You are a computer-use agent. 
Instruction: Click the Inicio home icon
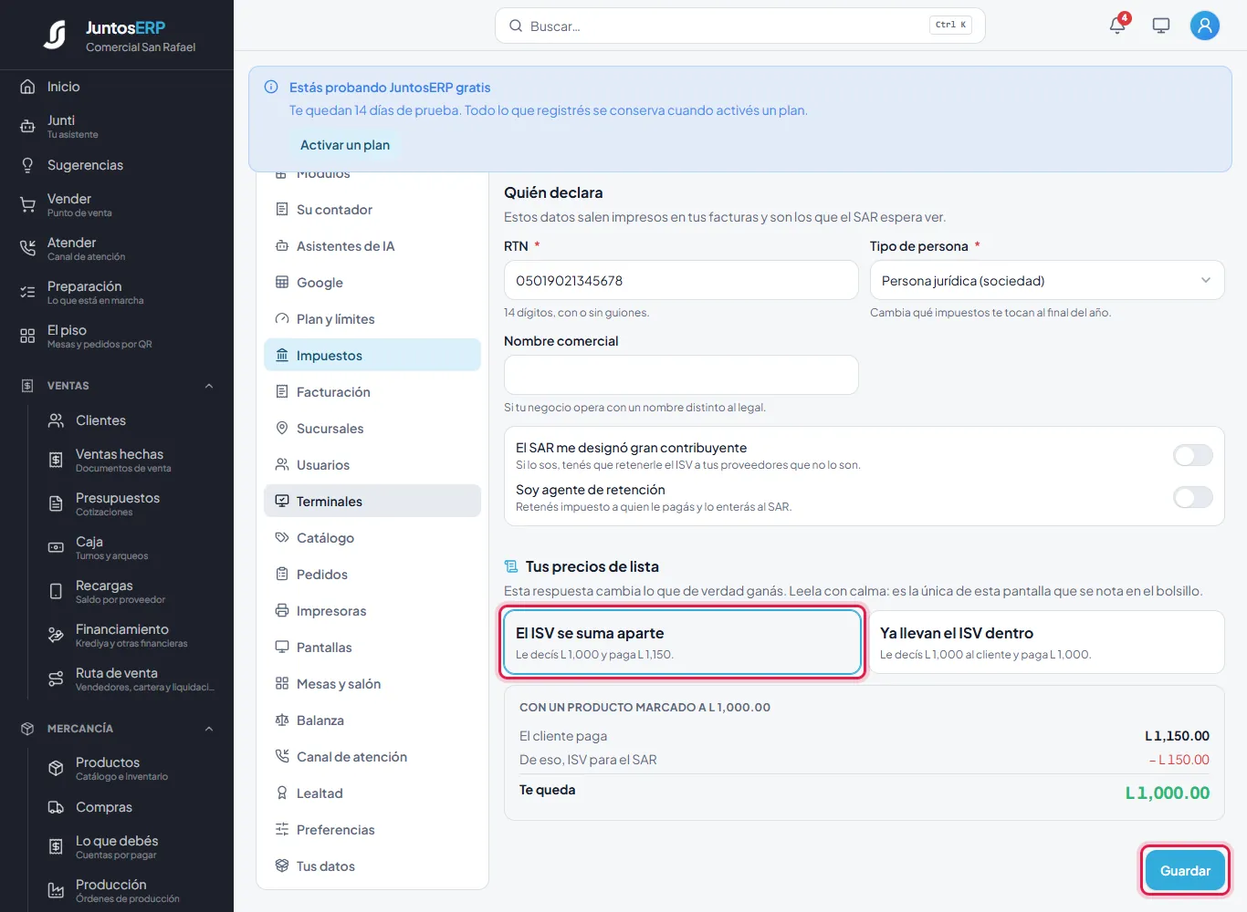pos(27,87)
